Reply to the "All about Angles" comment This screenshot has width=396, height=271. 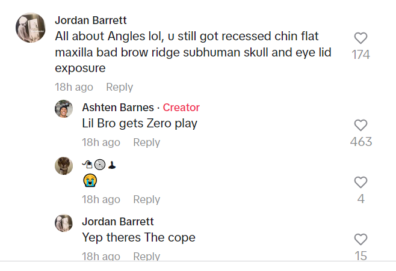[x=119, y=87]
